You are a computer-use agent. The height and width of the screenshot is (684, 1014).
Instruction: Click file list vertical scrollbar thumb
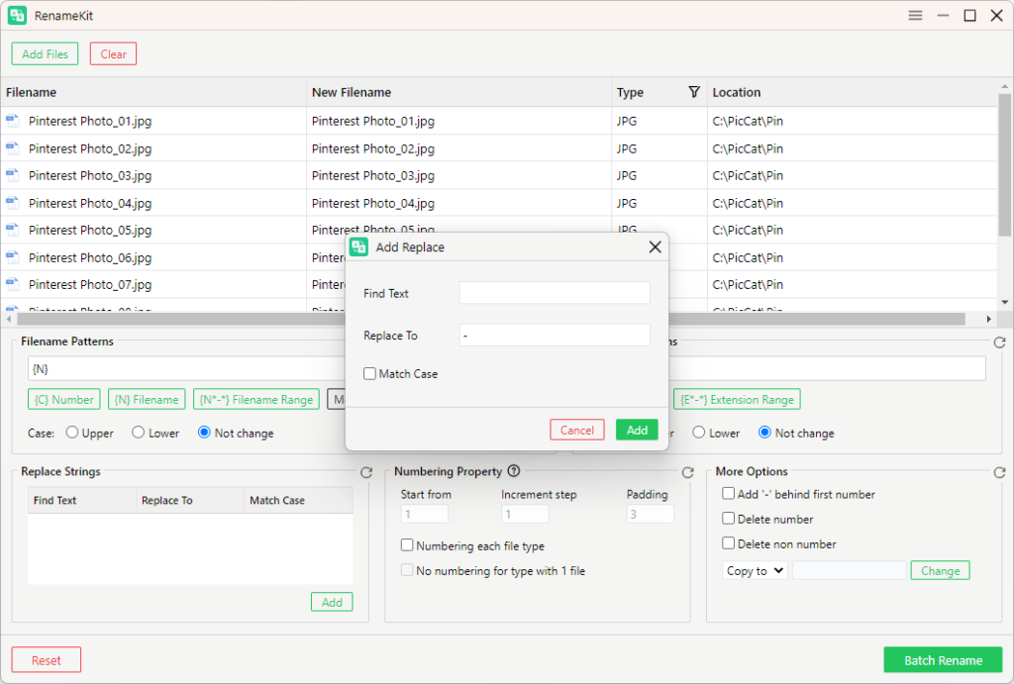(1004, 165)
